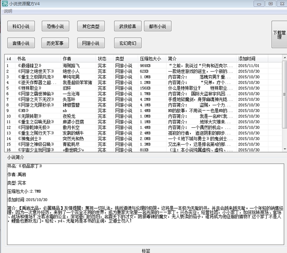
Task: Click the 标签 label at the bottom
Action: (x=146, y=250)
